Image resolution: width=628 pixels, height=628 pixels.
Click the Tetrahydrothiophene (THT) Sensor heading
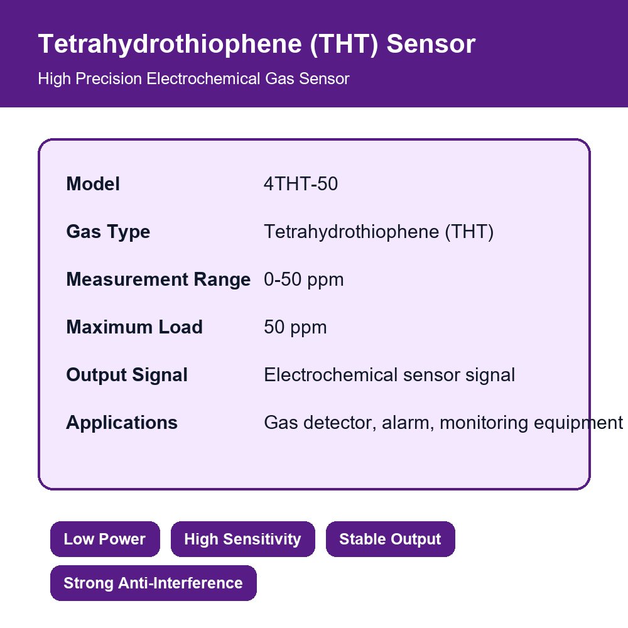(257, 44)
